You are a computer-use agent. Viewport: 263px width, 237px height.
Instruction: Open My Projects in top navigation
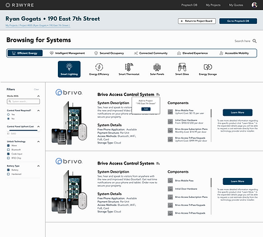point(213,5)
